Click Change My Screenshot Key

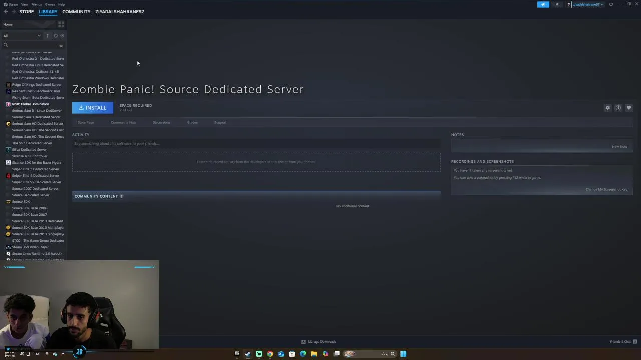point(606,189)
